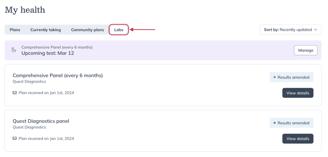
Task: Click Results amended badge on Quest Diagnostics panel
Action: [x=291, y=123]
